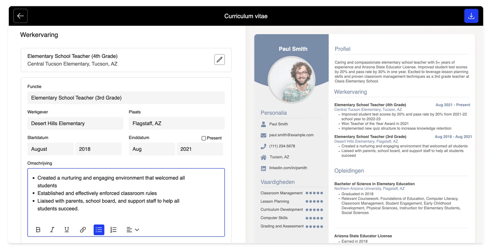Open the start year field 2018
The height and width of the screenshot is (249, 489).
[x=98, y=149]
